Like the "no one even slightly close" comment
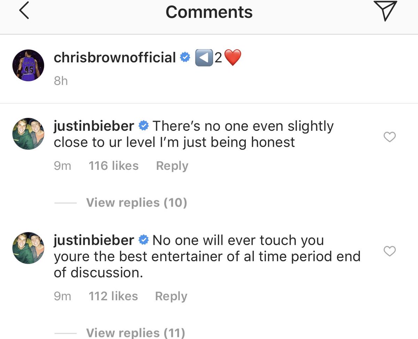The width and height of the screenshot is (418, 339). (x=389, y=137)
